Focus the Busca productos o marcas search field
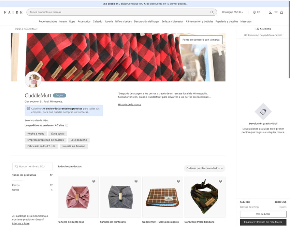 click(122, 12)
